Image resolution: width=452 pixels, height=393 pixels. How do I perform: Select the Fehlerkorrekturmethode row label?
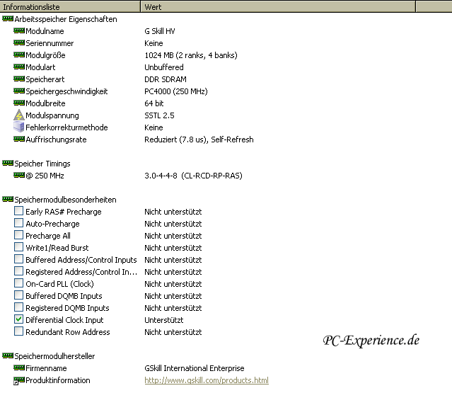coord(66,127)
